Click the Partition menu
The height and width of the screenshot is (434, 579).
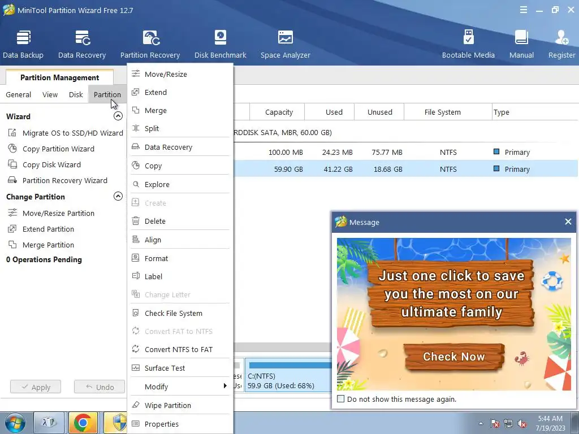(107, 94)
